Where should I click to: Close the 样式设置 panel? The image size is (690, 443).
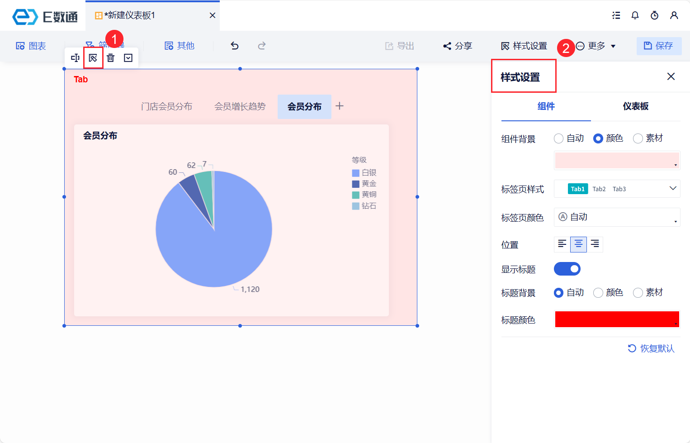click(671, 76)
